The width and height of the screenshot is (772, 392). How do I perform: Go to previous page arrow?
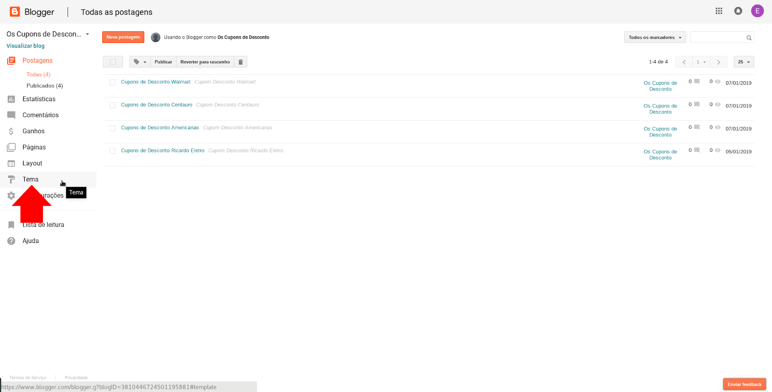[x=684, y=62]
